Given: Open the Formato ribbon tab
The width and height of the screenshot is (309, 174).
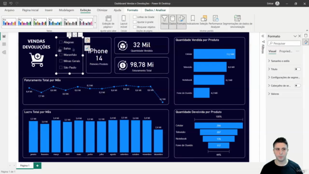Looking at the screenshot, I should [133, 10].
